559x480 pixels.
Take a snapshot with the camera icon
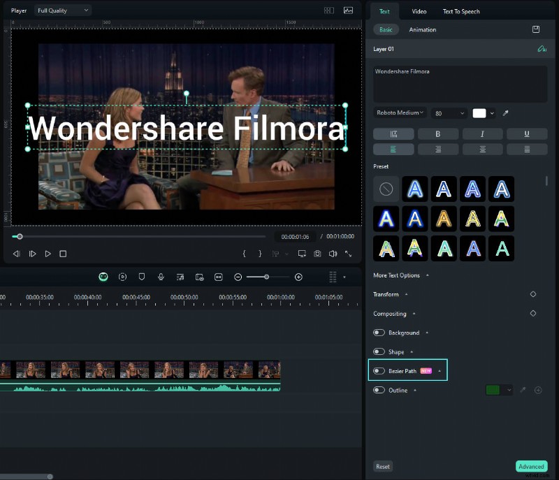317,254
